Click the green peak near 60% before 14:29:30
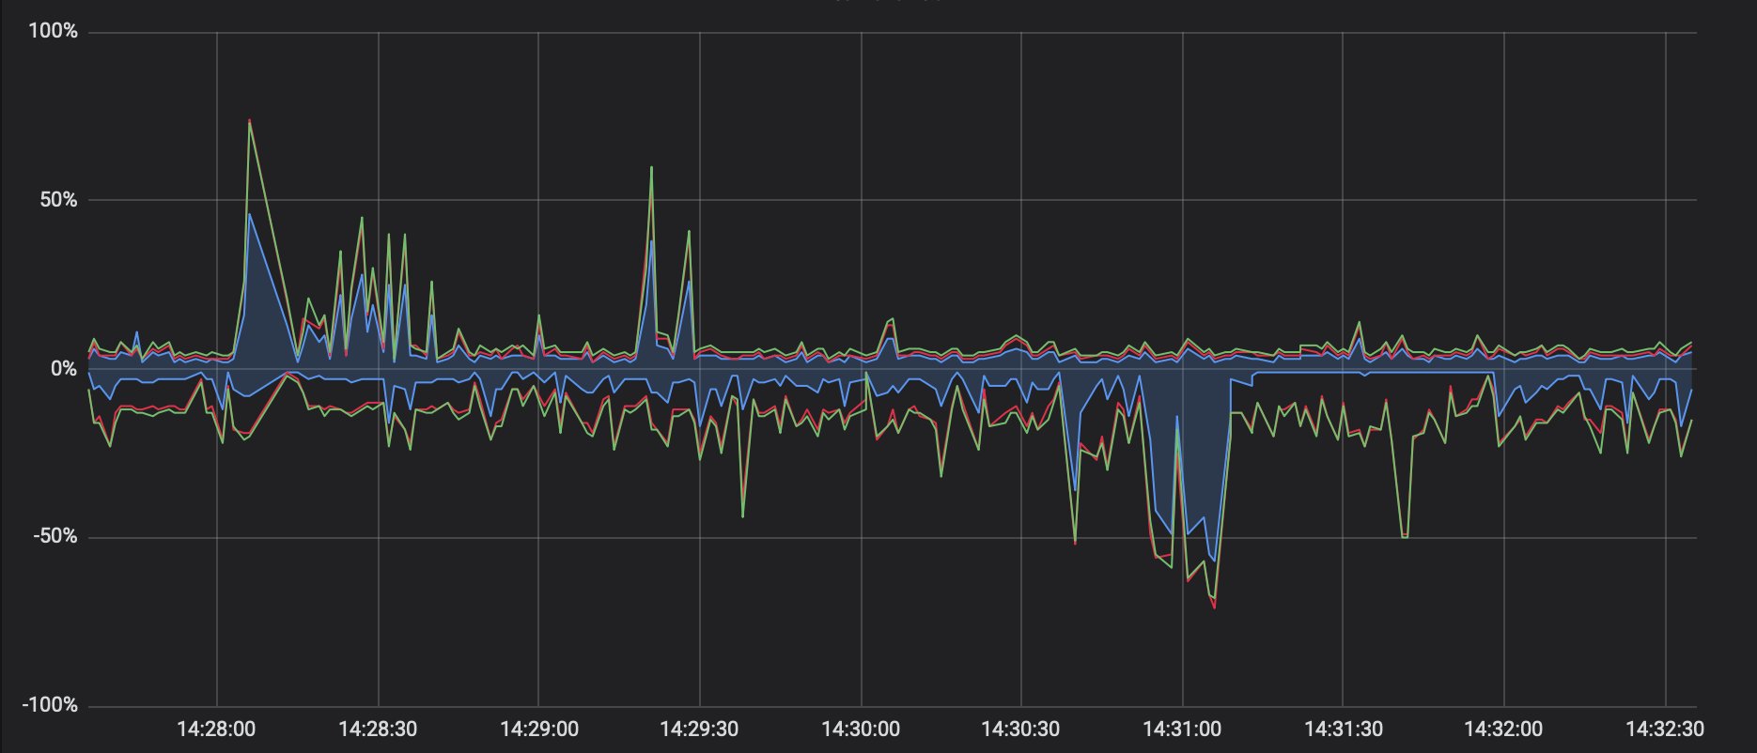Image resolution: width=1757 pixels, height=753 pixels. (x=651, y=168)
